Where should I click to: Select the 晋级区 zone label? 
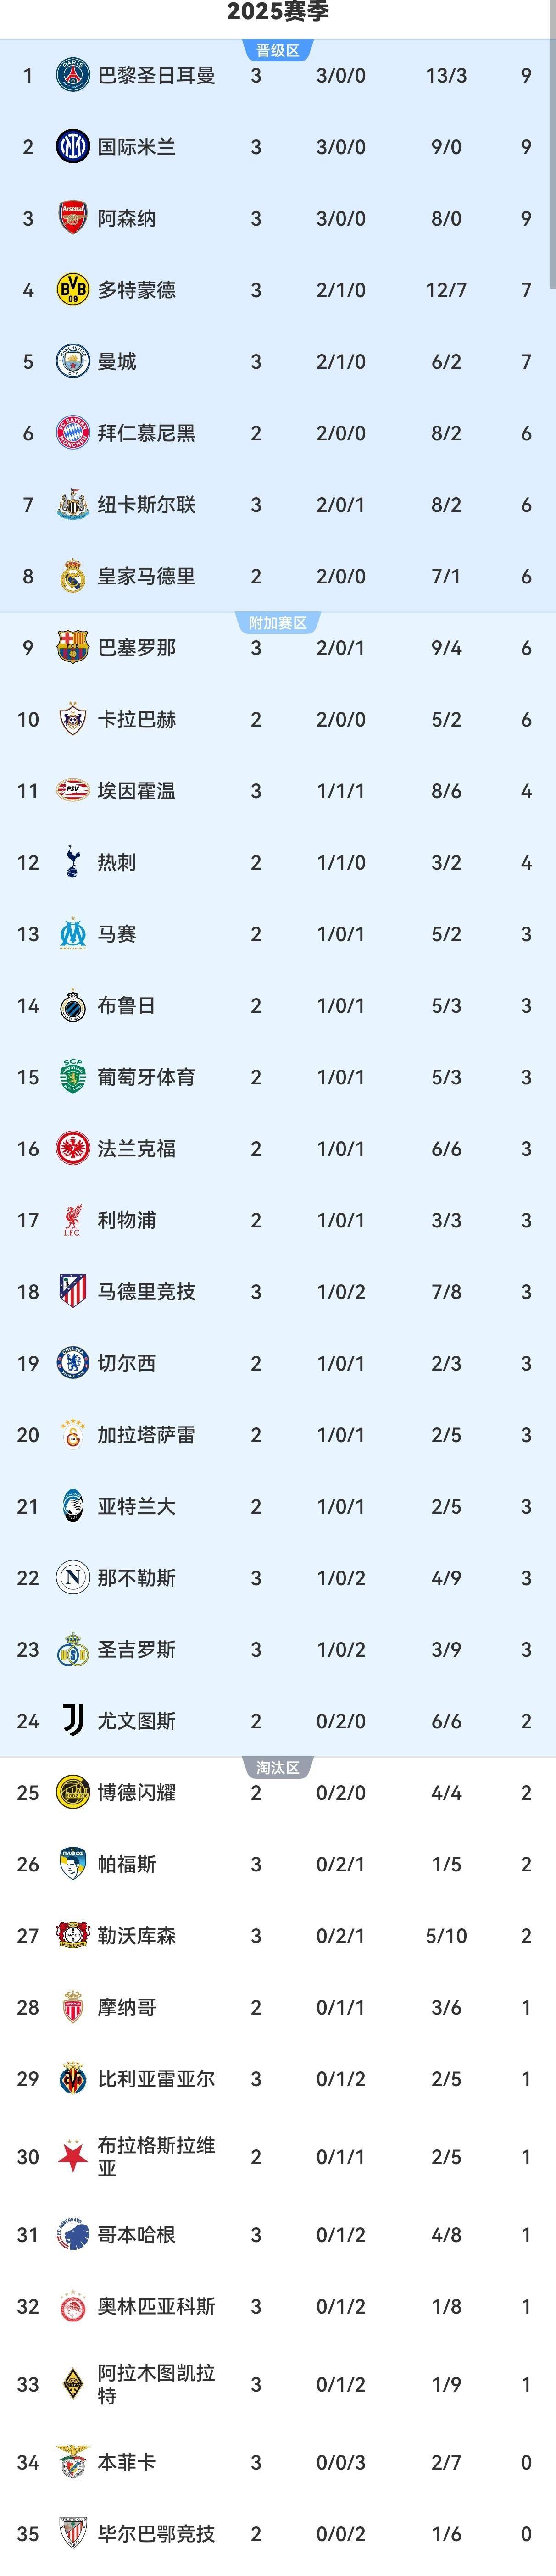tap(278, 51)
